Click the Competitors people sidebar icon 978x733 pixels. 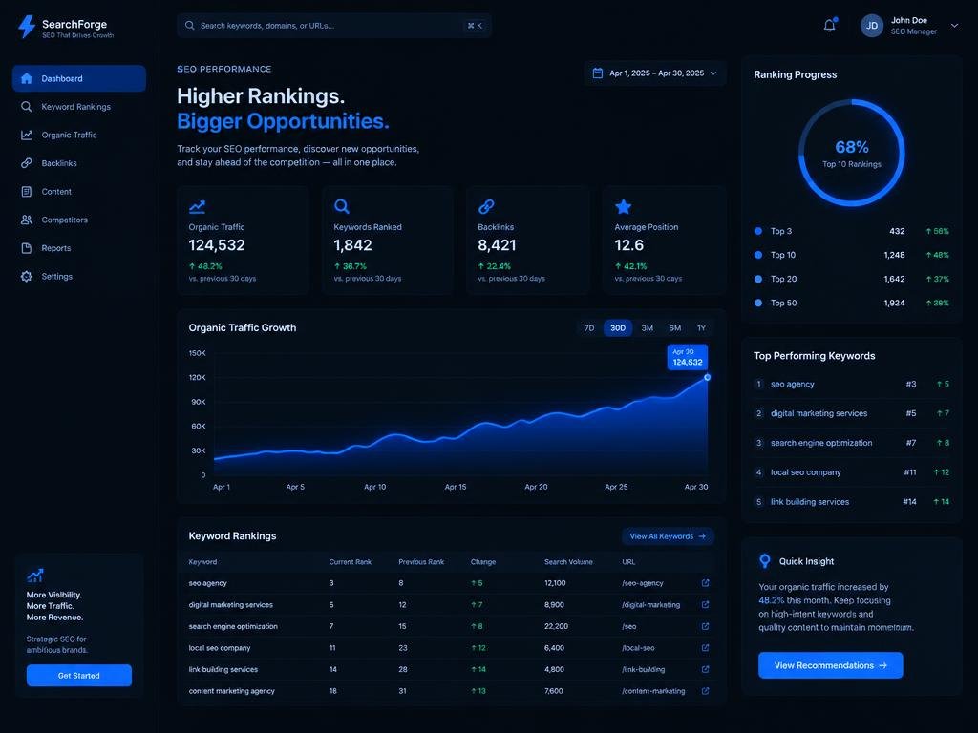(x=26, y=220)
